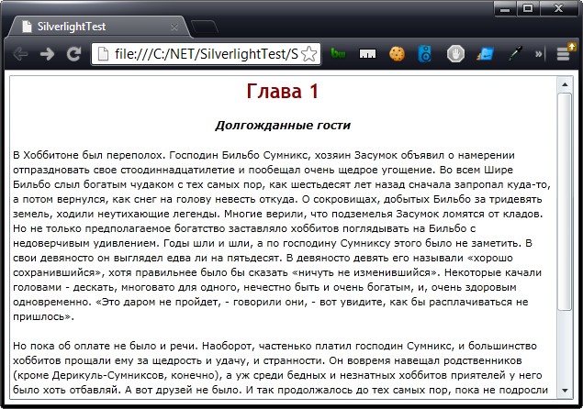Maximize the browser window
The image size is (583, 409).
tap(528, 8)
